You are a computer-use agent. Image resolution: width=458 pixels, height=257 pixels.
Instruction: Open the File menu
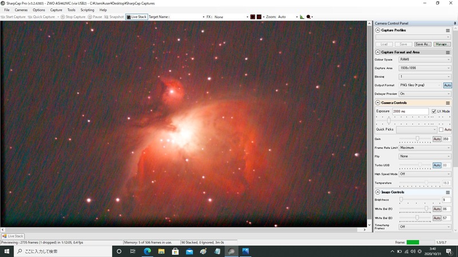click(7, 10)
